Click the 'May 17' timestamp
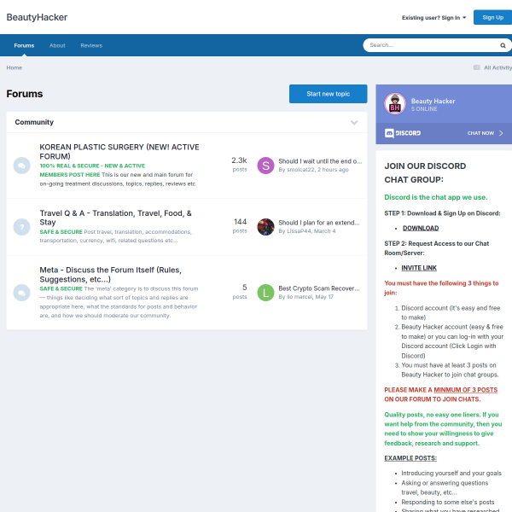This screenshot has height=512, width=512. (324, 297)
